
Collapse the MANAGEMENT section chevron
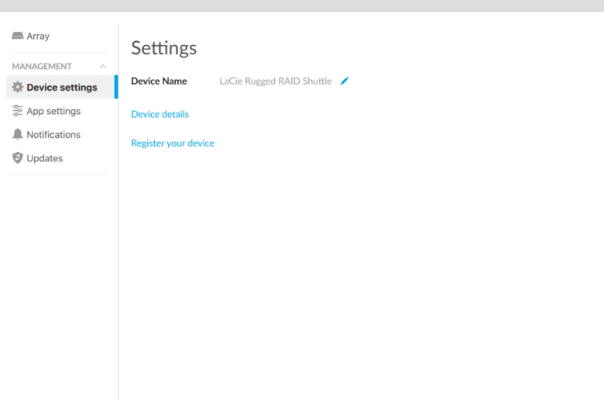click(103, 67)
